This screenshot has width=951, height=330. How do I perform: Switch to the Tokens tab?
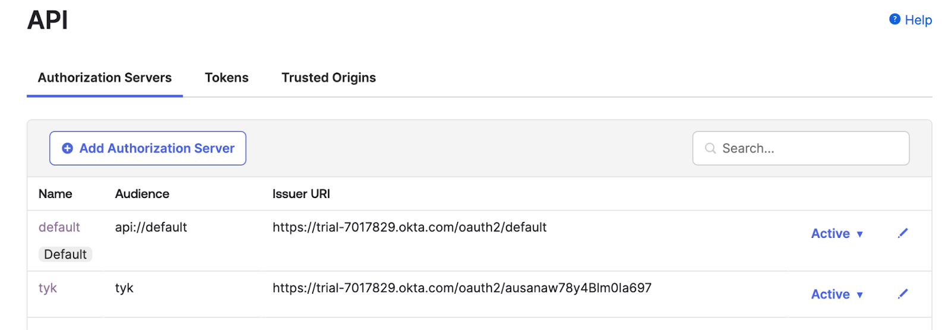click(226, 78)
